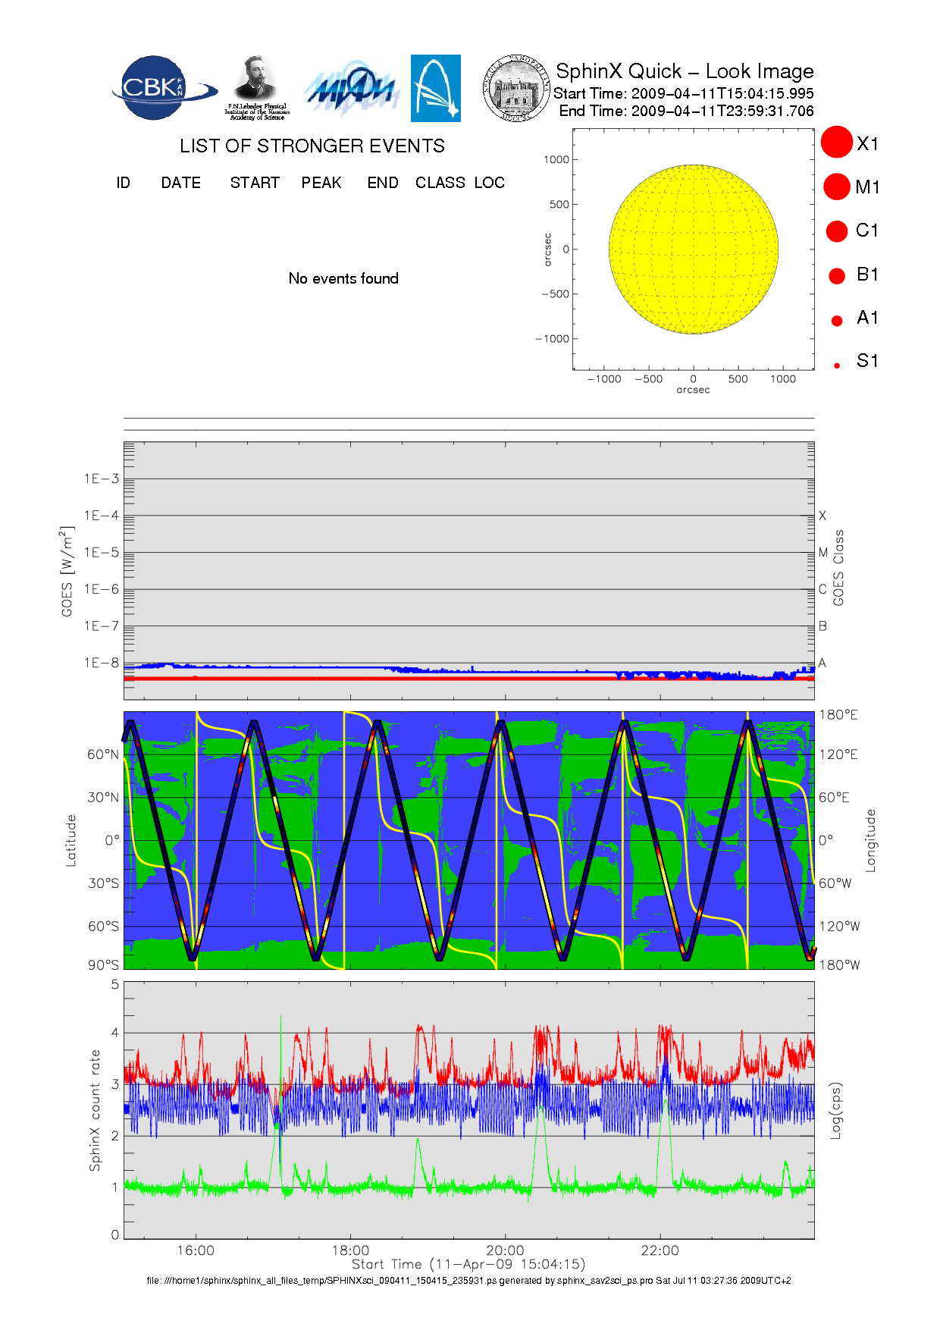The width and height of the screenshot is (940, 1330).
Task: Click the 18:00 time axis label
Action: (350, 1250)
